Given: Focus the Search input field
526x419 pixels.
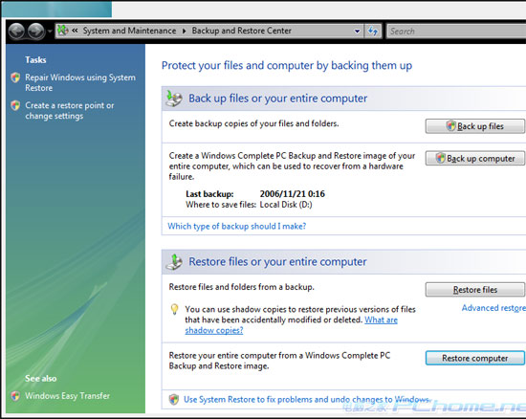Looking at the screenshot, I should coord(456,32).
